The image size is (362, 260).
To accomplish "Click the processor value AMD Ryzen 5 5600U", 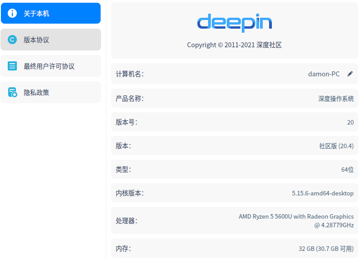I will coord(265,216).
